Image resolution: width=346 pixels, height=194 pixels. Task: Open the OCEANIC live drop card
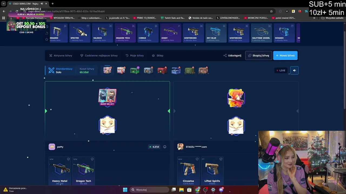point(284,33)
